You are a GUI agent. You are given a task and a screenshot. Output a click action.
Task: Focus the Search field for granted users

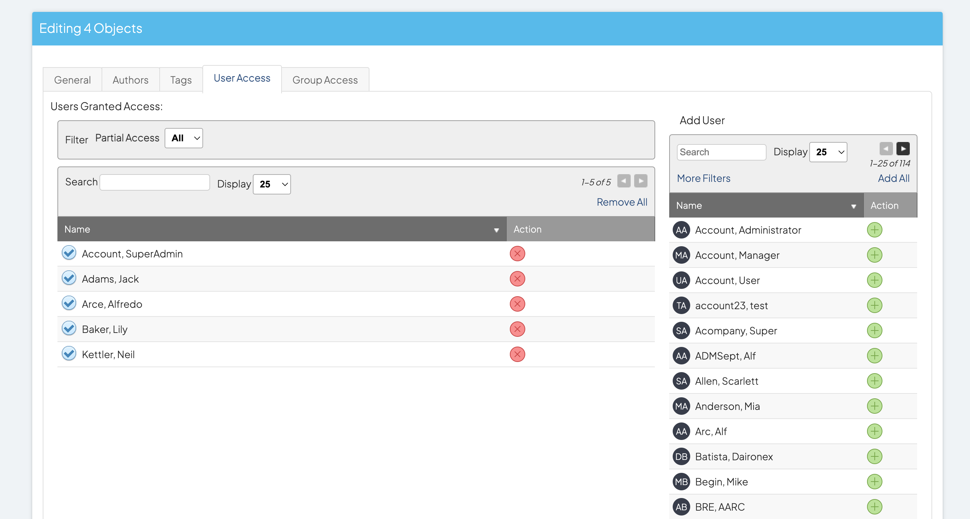pos(155,183)
